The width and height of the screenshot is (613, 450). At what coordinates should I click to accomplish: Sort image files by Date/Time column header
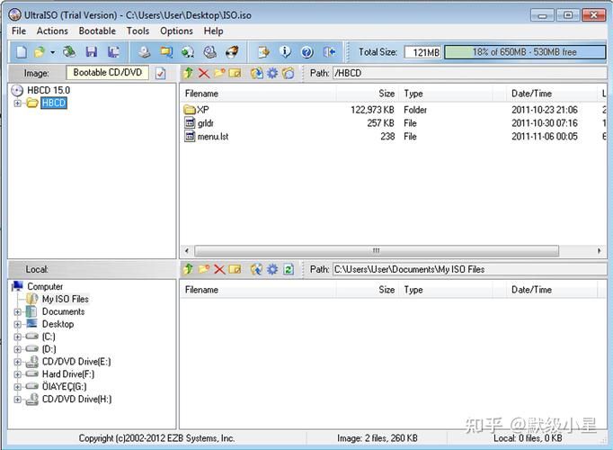(551, 94)
